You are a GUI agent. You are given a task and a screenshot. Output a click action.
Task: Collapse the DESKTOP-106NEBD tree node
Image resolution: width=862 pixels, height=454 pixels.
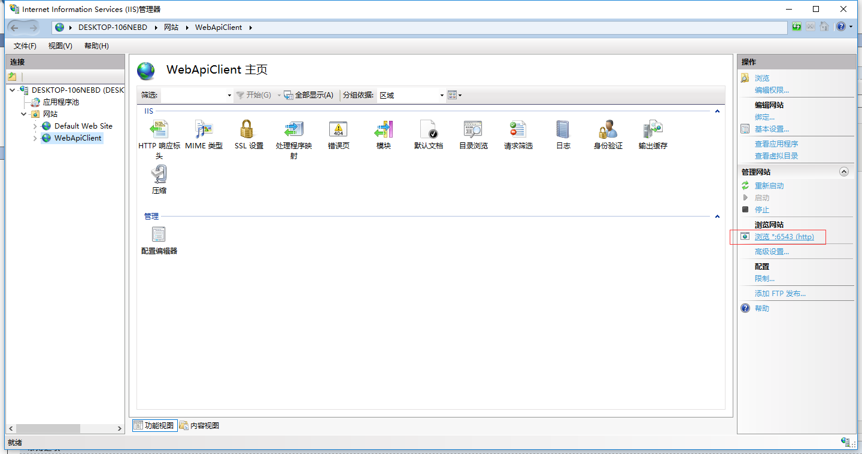13,90
